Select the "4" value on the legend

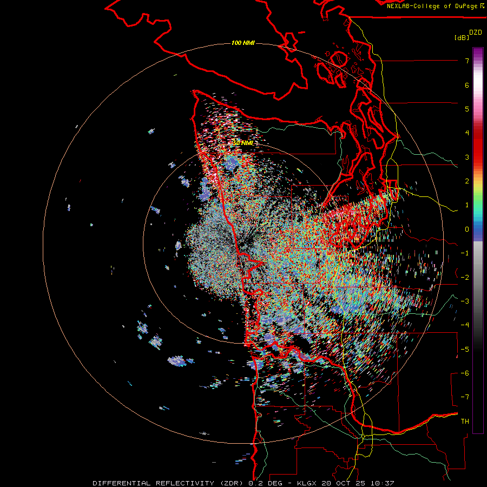click(467, 133)
